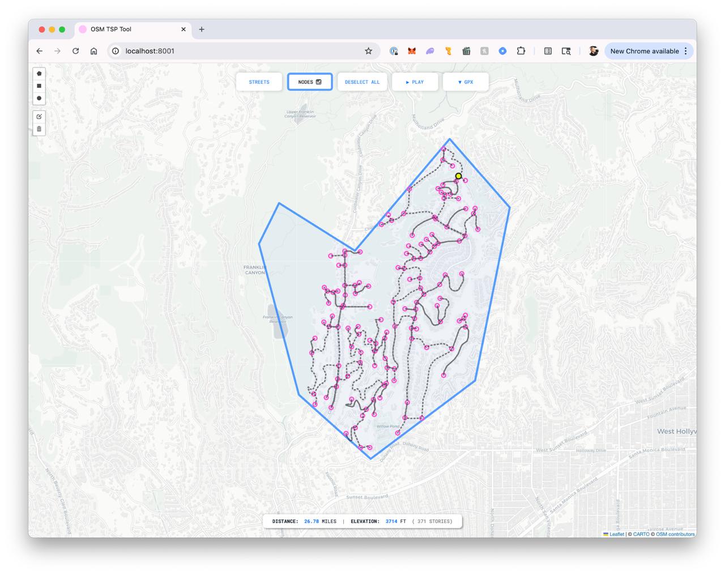Screen dimensions: 725x575
Task: Click the edit layers icon
Action: click(x=39, y=117)
